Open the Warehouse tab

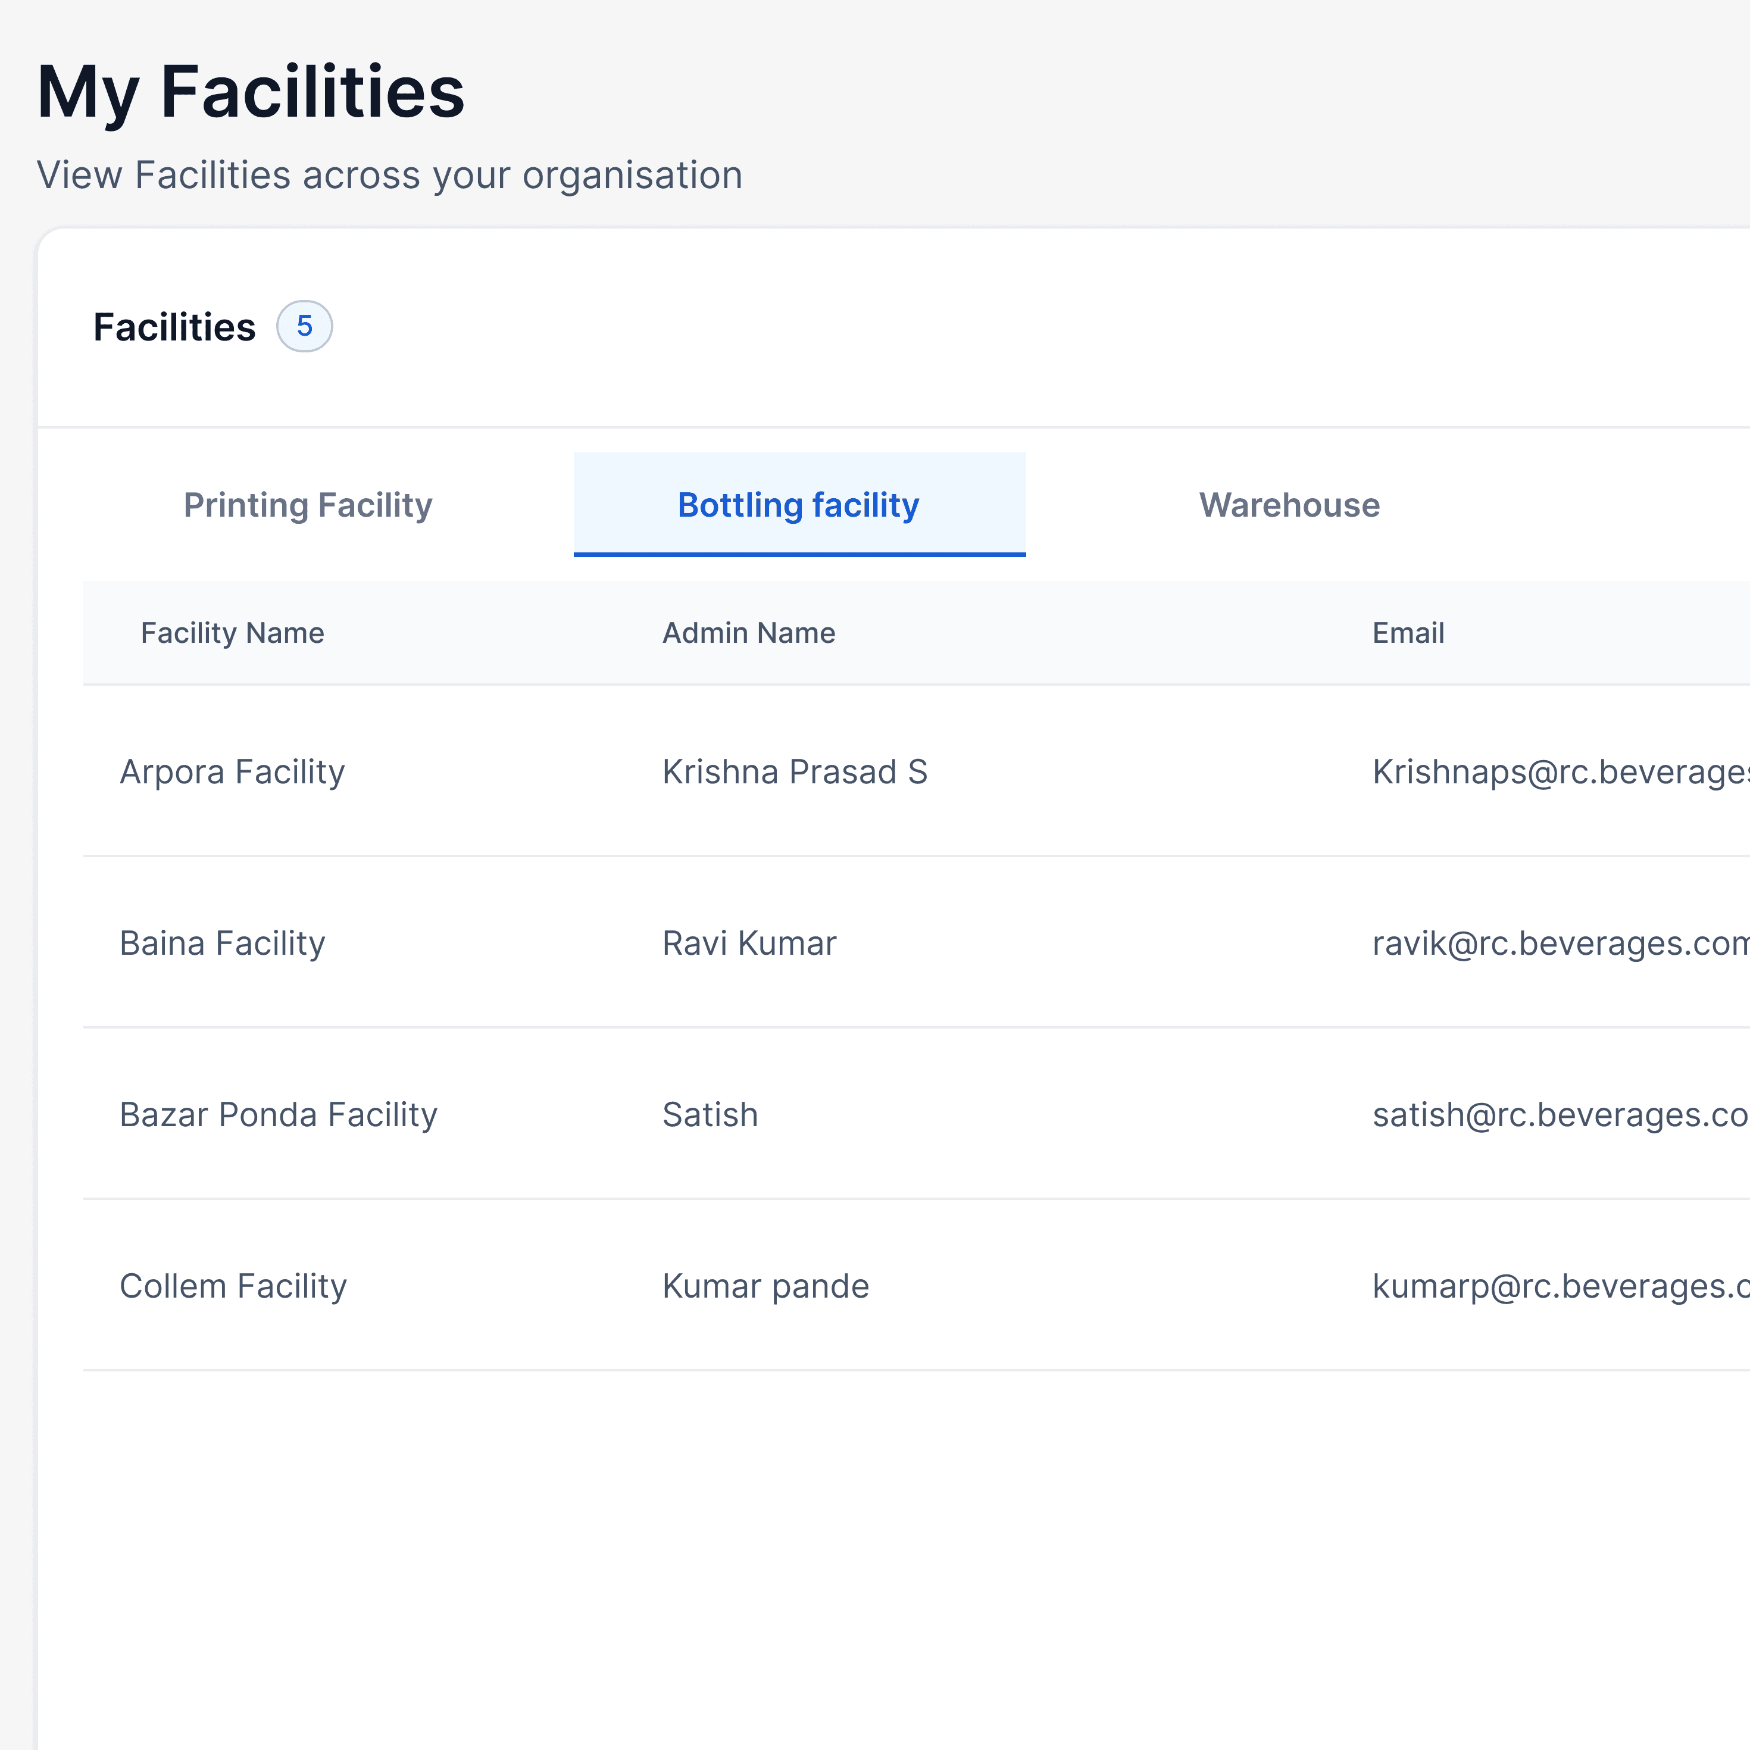click(1288, 505)
